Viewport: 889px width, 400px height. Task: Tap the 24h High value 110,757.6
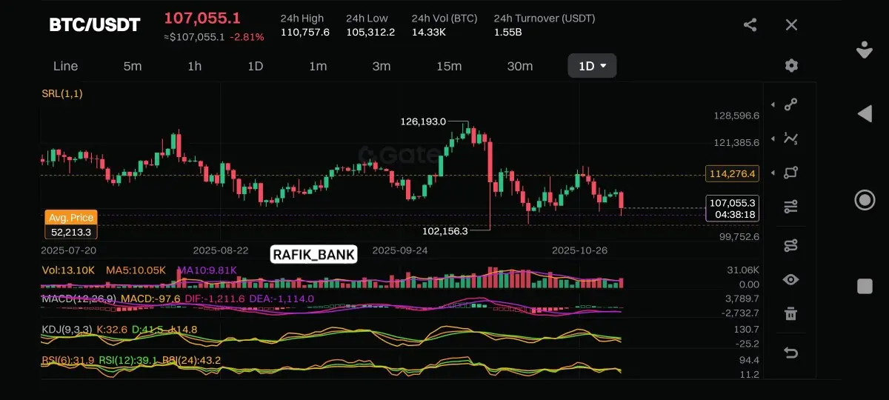(x=305, y=32)
